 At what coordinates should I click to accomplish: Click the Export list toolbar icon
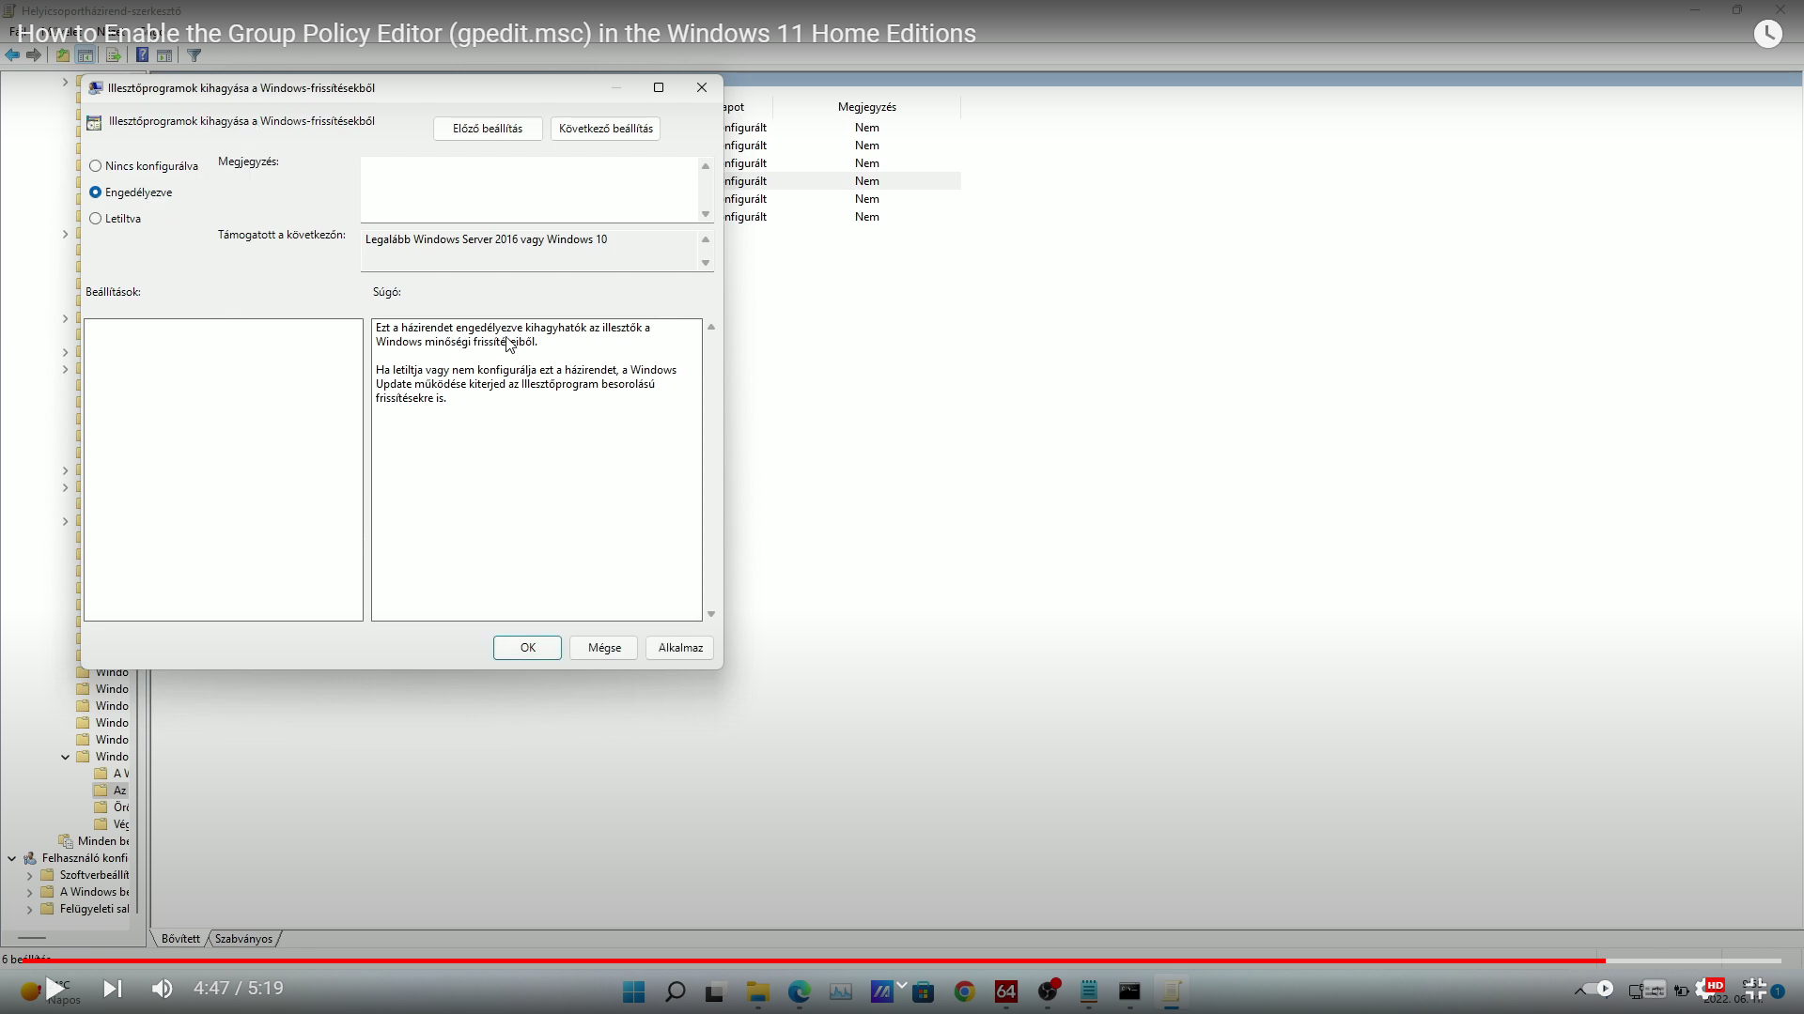point(113,55)
